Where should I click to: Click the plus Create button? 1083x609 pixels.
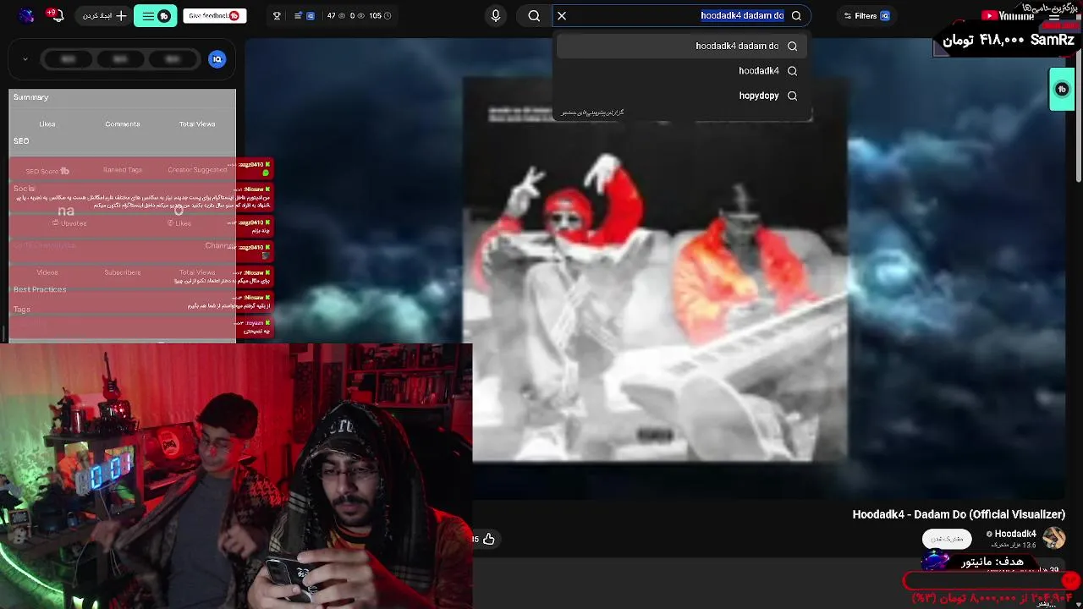(x=102, y=15)
